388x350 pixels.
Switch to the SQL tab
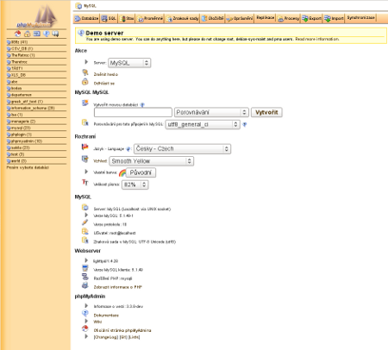(109, 18)
